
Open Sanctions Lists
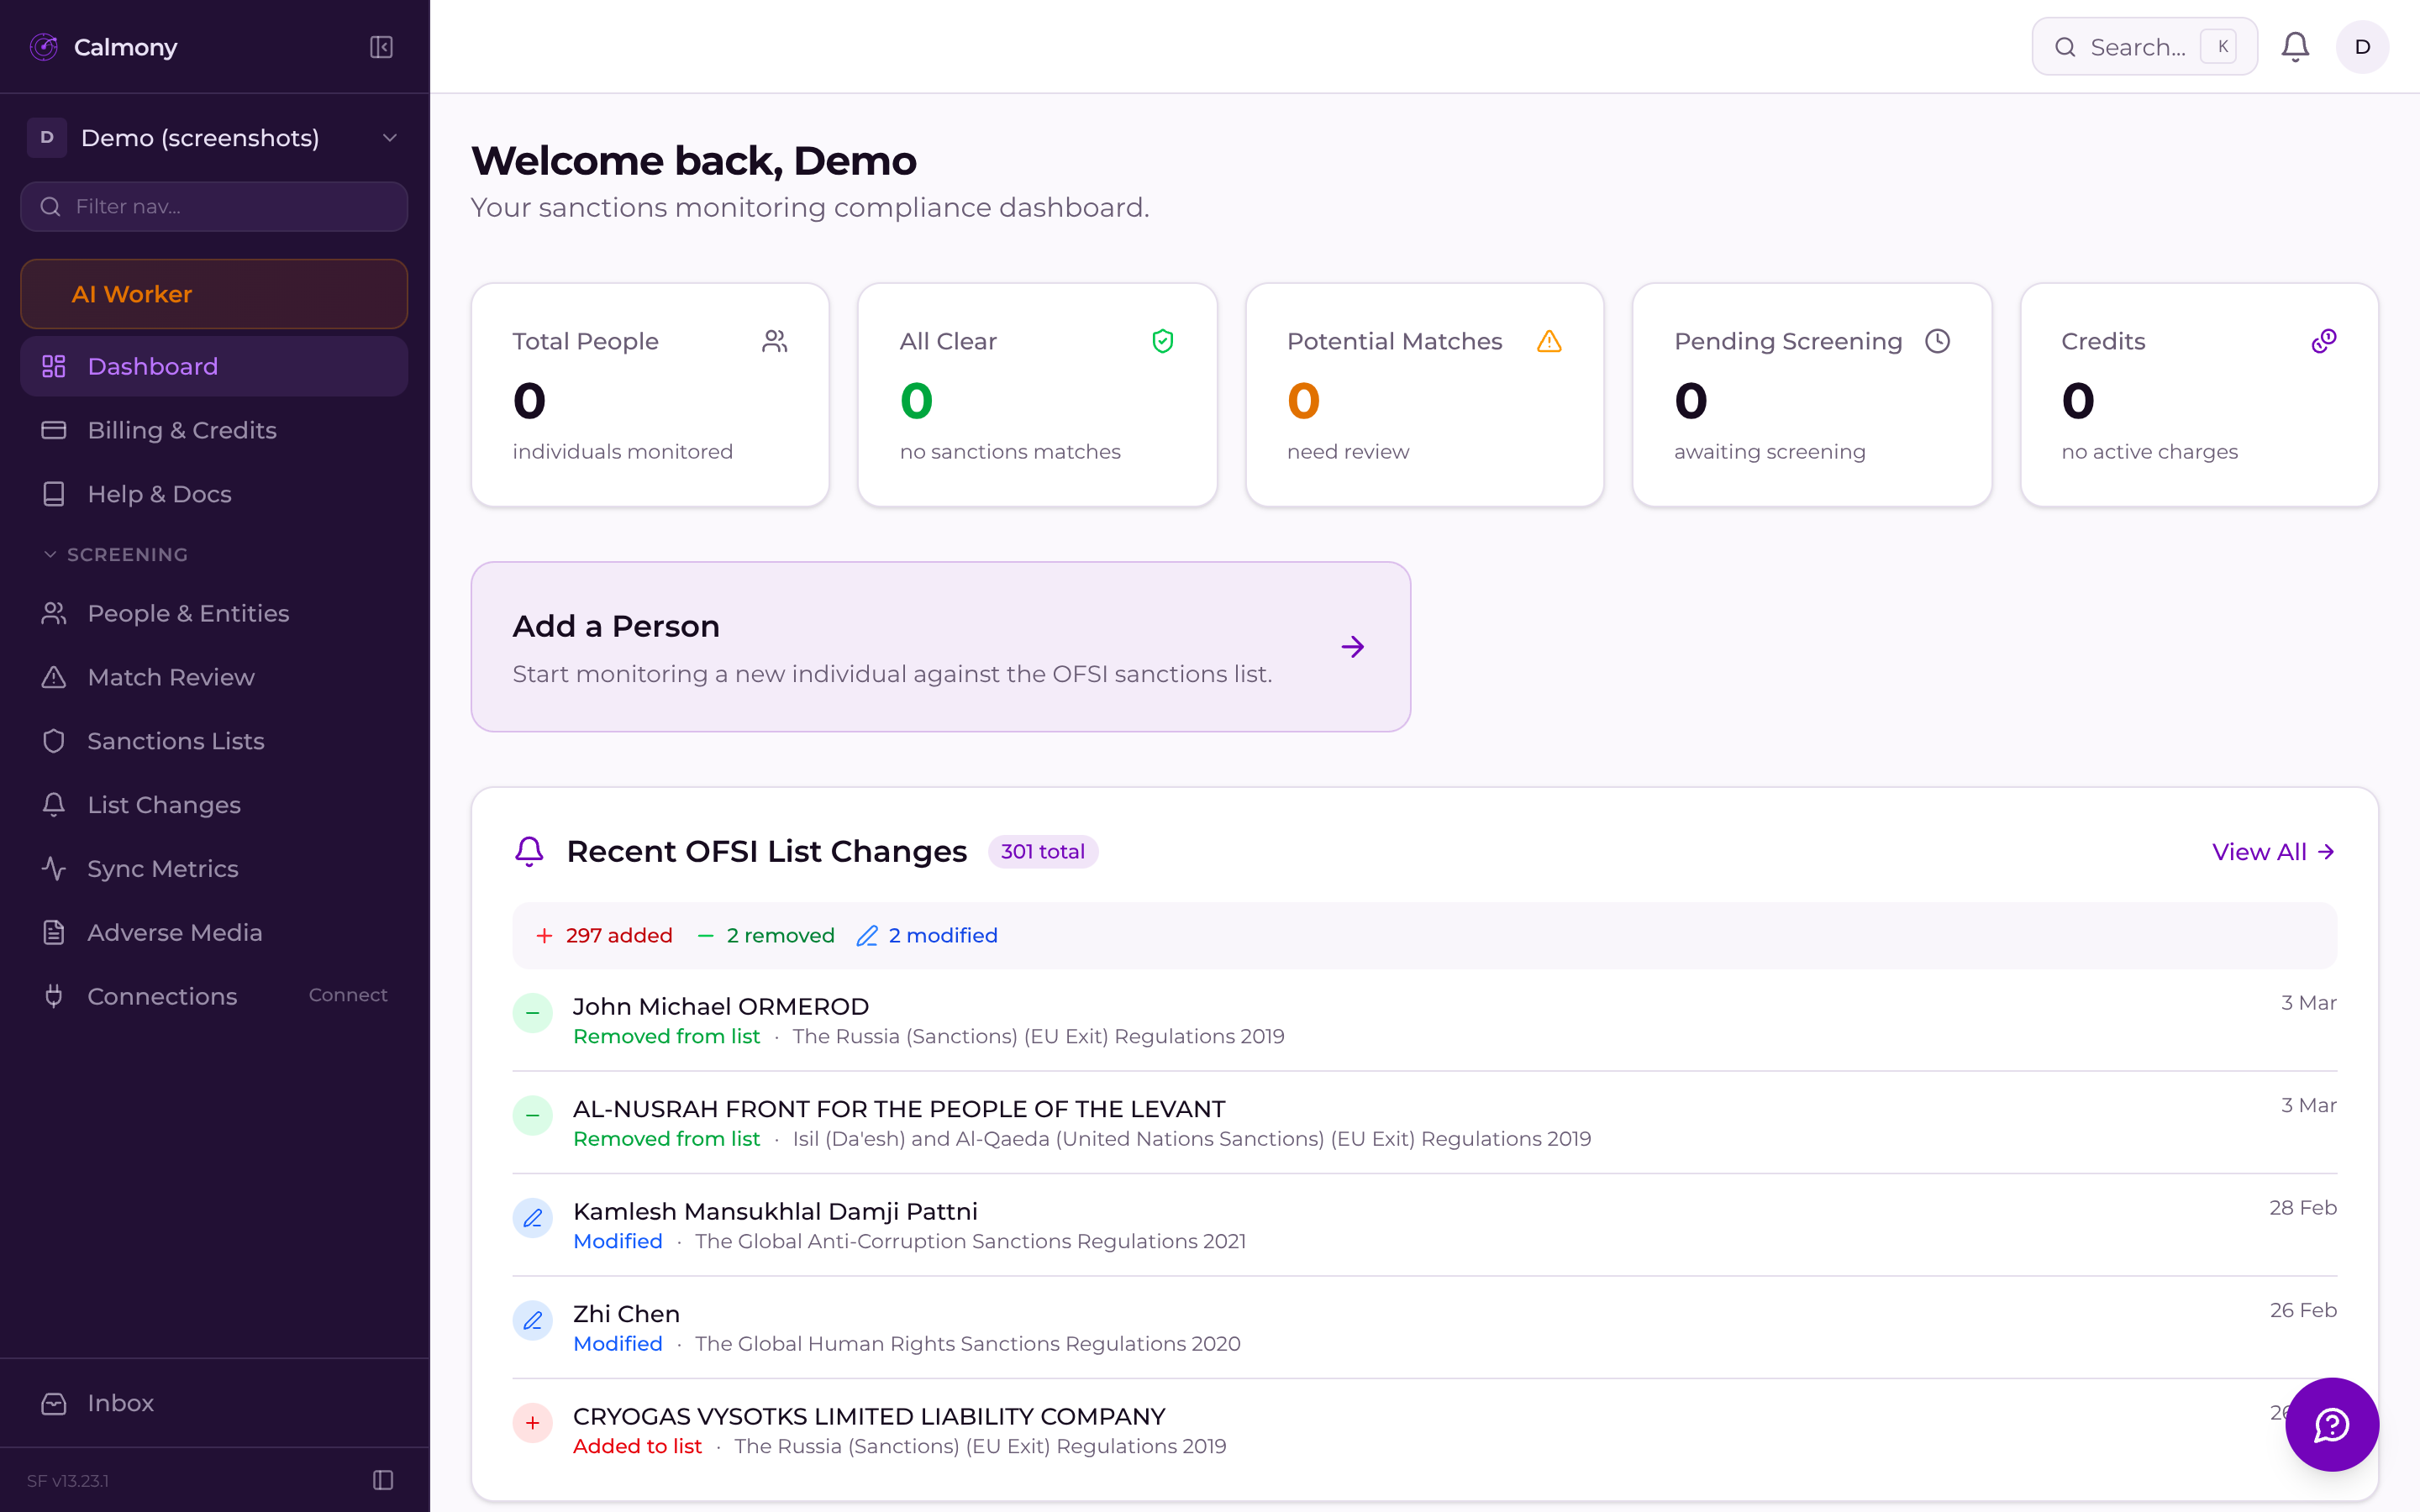point(214,741)
